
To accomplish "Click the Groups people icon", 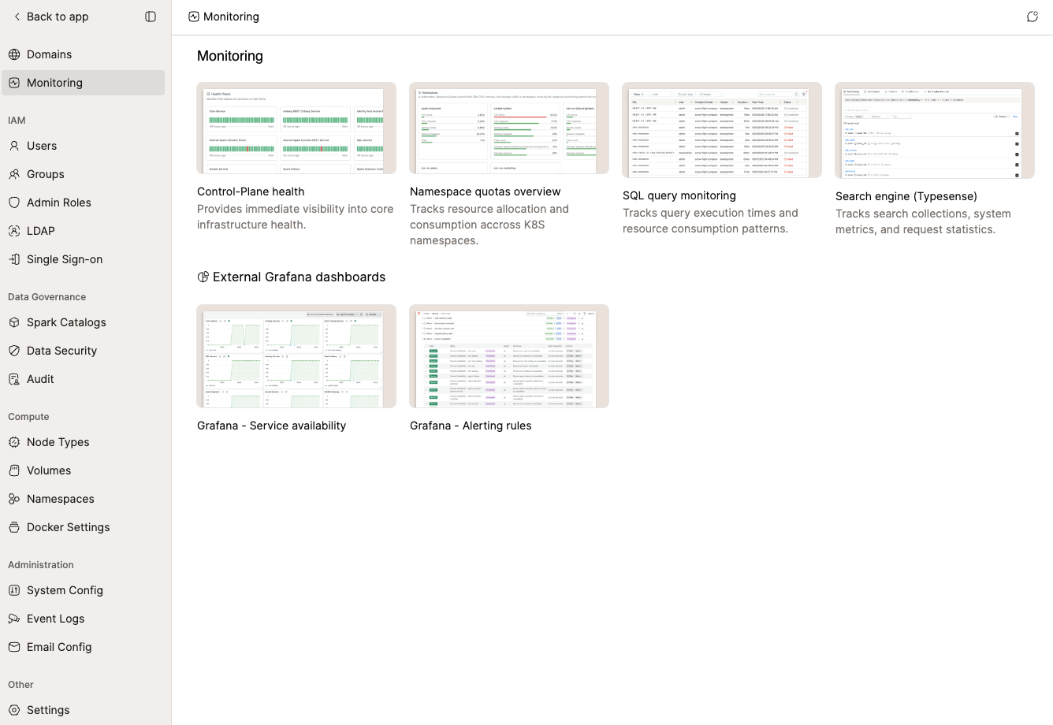I will (x=14, y=174).
